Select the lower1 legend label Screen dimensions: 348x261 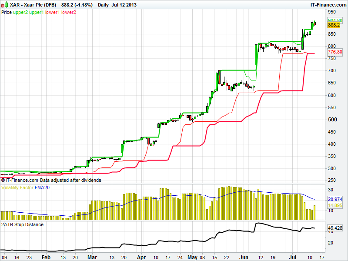52,13
